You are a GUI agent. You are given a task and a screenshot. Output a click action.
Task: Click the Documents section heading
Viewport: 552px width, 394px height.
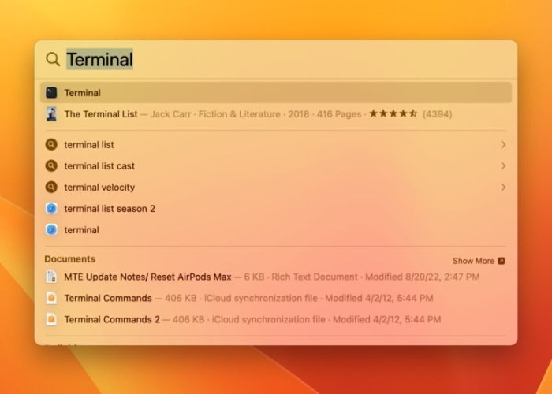pos(69,259)
